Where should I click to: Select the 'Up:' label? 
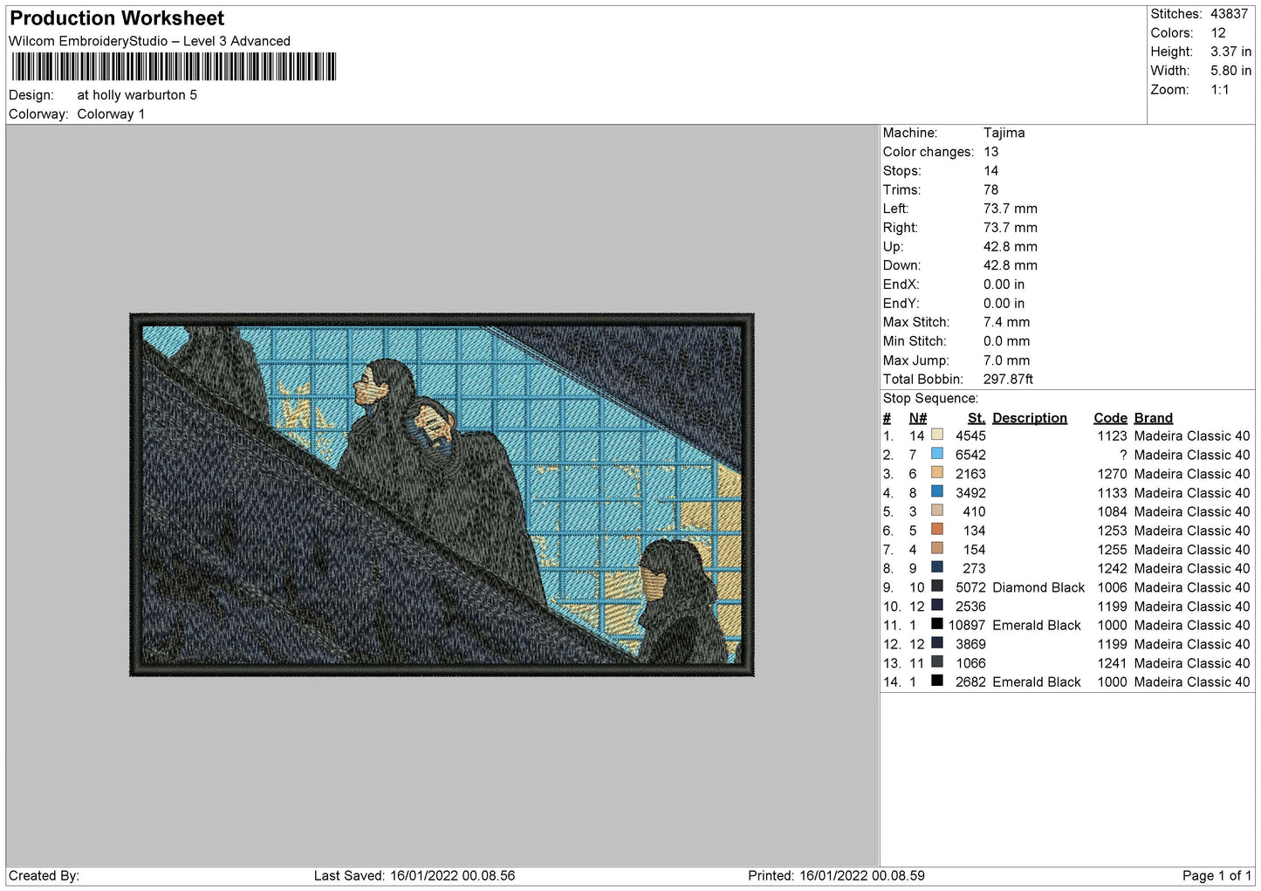894,247
